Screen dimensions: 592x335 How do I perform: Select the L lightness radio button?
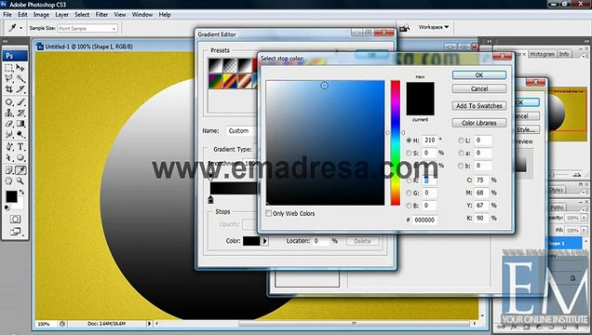[461, 140]
